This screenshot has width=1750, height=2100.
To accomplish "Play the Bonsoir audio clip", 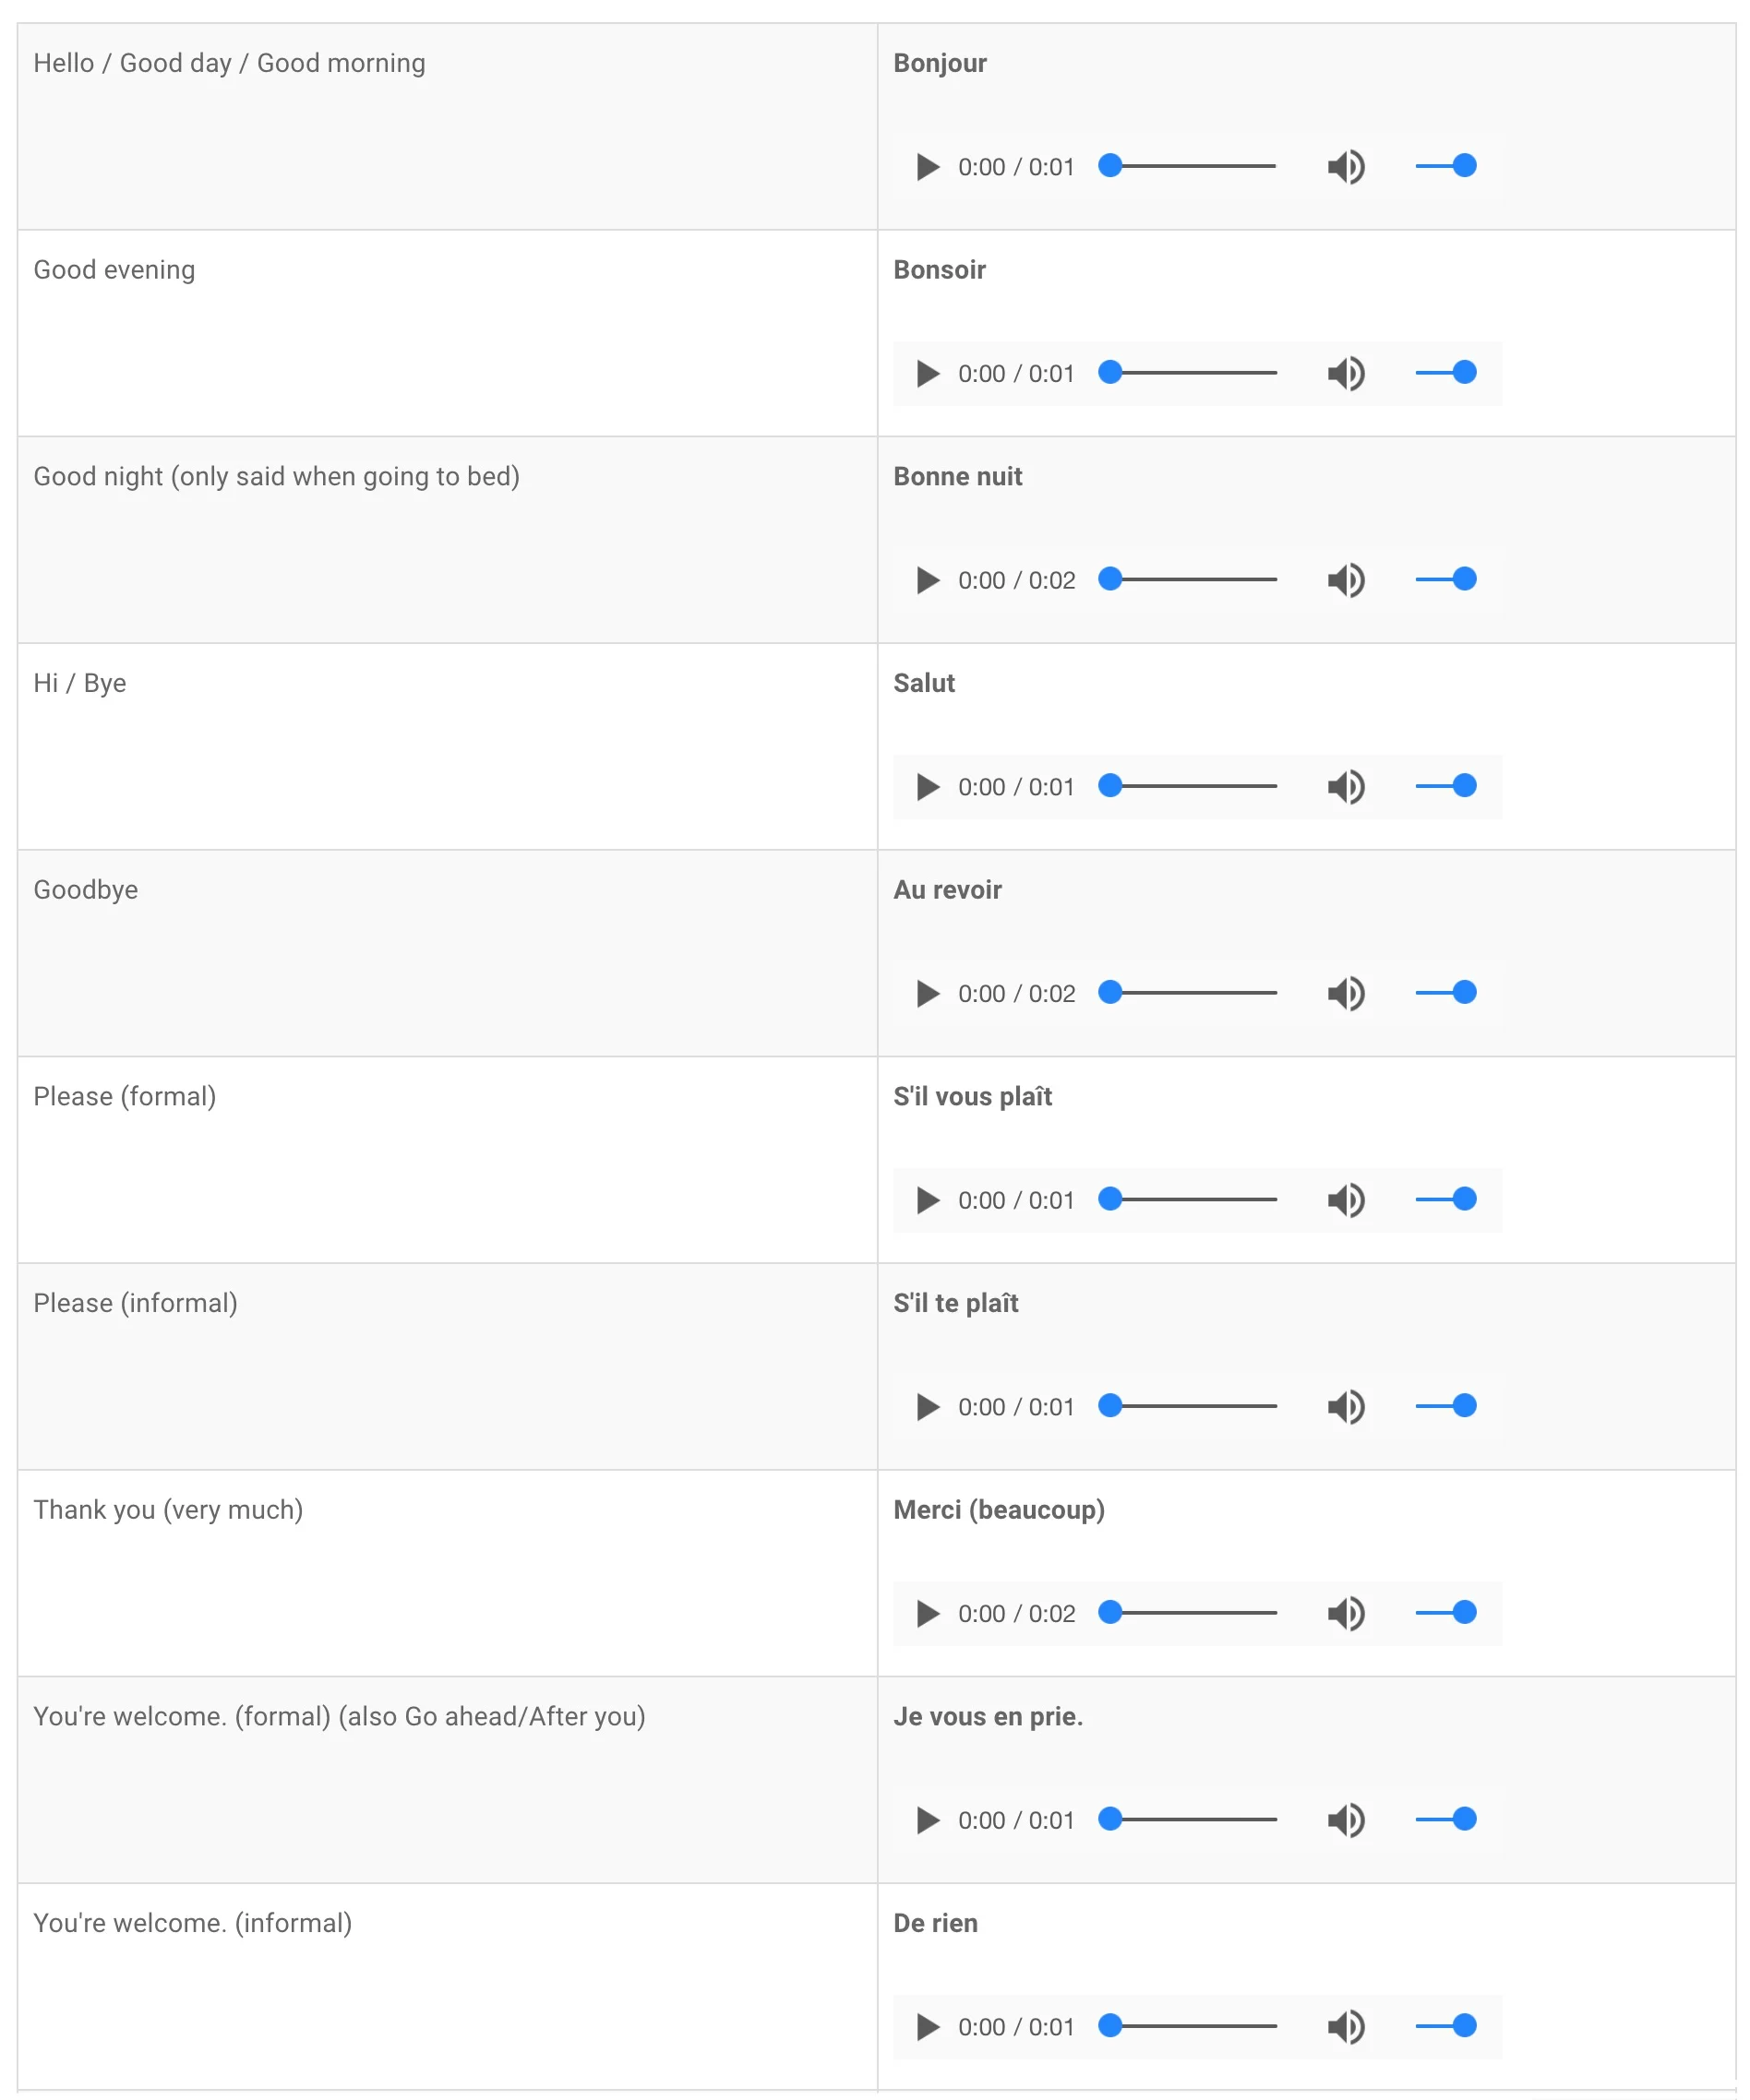I will (x=928, y=374).
